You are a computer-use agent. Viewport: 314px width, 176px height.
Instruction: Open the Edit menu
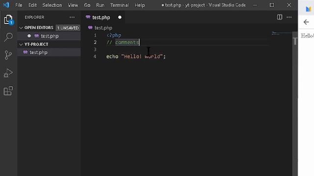tap(32, 5)
